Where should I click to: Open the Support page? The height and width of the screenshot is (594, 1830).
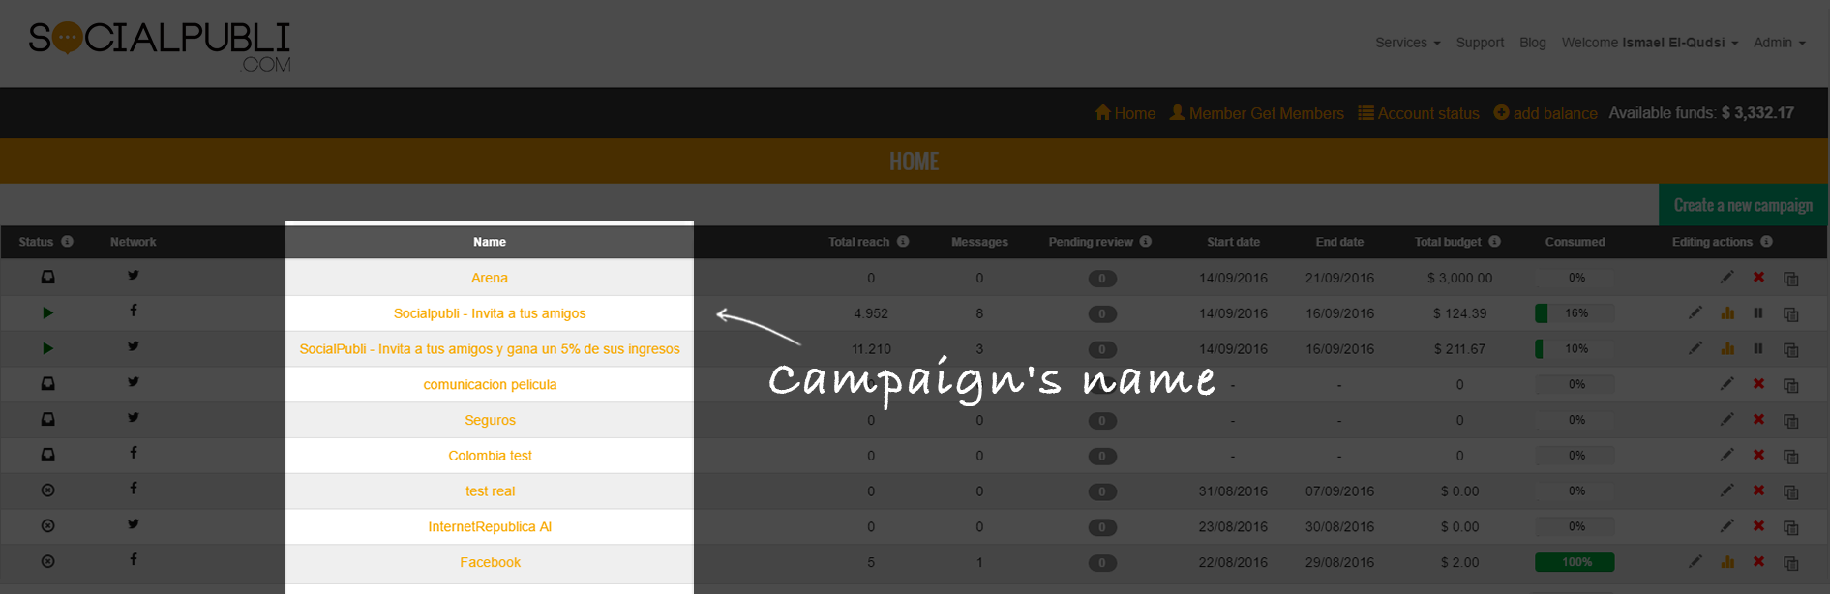point(1480,43)
